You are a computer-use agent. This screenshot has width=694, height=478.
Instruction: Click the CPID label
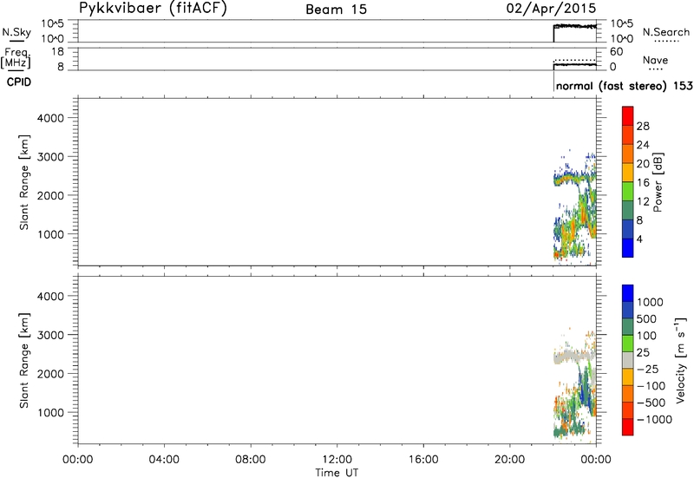[18, 82]
